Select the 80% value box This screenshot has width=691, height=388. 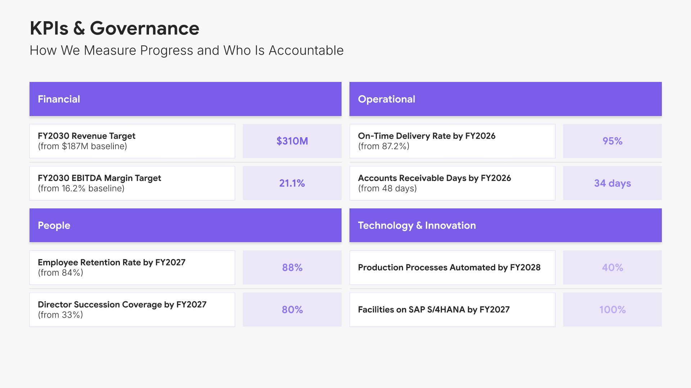(292, 309)
